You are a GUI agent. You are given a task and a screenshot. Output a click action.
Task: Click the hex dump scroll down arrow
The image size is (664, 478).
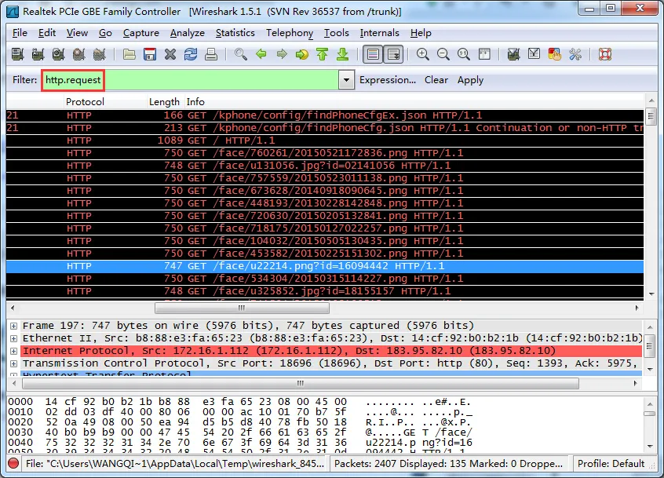[x=650, y=446]
